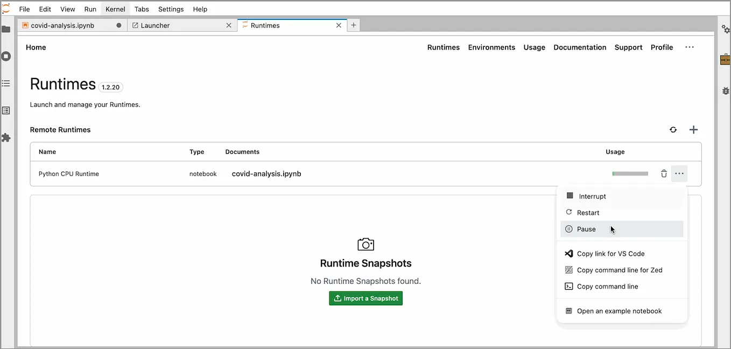The width and height of the screenshot is (731, 349).
Task: Open the running terminals and kernels panel
Action: [x=6, y=56]
